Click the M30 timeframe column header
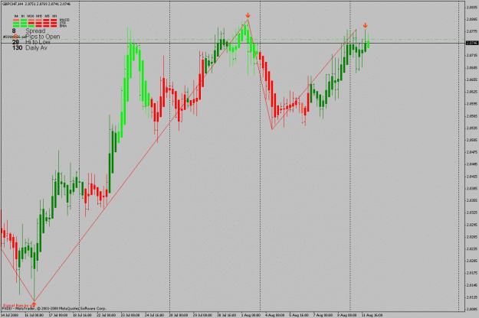 [31, 16]
